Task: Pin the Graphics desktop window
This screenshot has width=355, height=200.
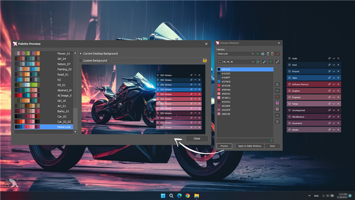Action: point(329,91)
